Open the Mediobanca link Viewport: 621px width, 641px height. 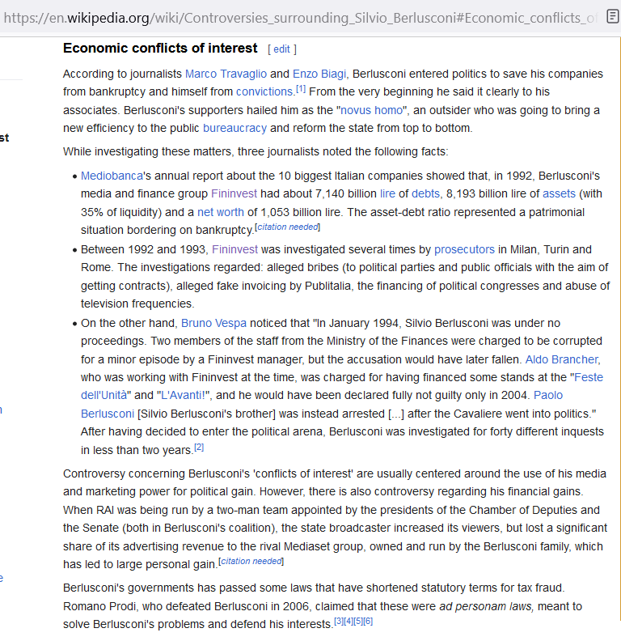click(x=112, y=176)
